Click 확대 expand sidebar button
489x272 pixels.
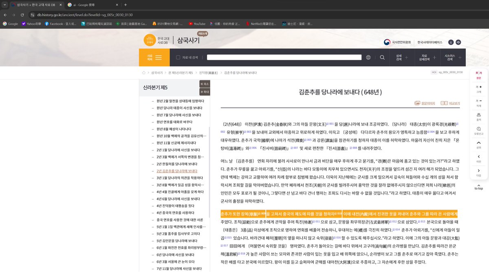point(205,92)
